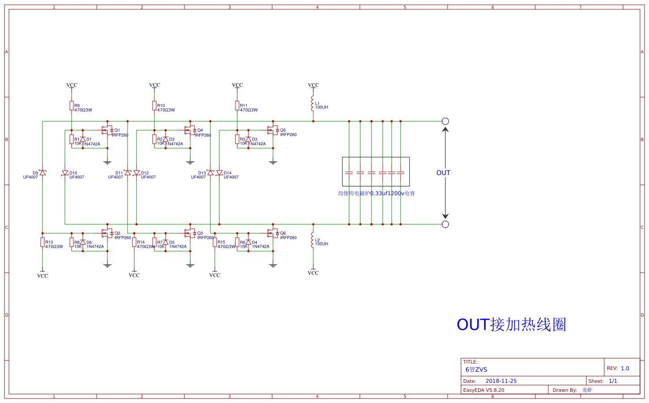Pick the L1 100UH inductor symbol
The width and height of the screenshot is (649, 403).
313,104
